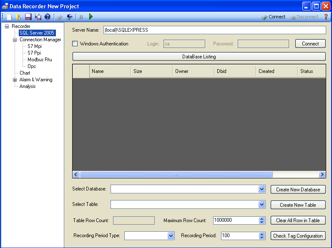
Task: Click the Password input field
Action: pyautogui.click(x=263, y=44)
